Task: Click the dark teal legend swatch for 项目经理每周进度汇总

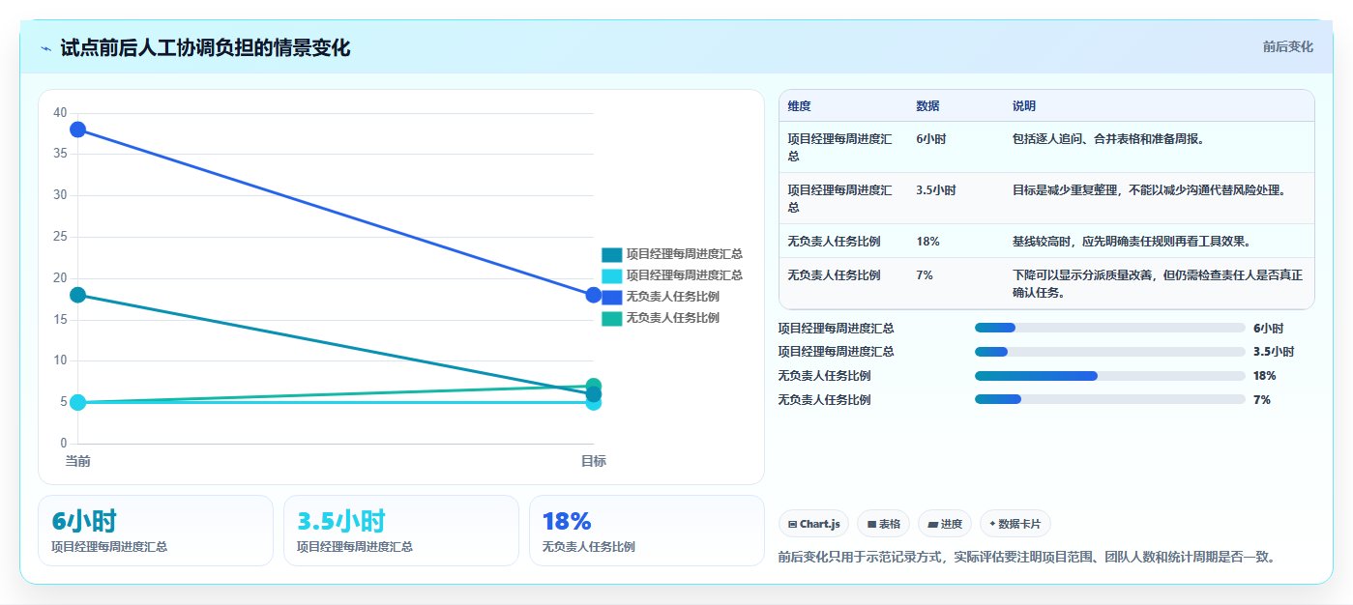Action: pos(611,254)
